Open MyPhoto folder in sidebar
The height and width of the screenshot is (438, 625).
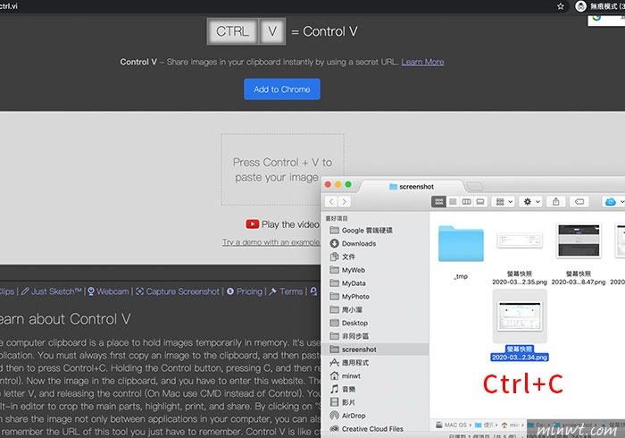350,297
